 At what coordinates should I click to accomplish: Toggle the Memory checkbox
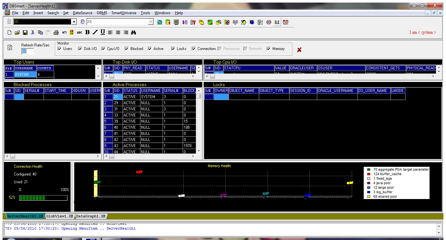tap(269, 49)
